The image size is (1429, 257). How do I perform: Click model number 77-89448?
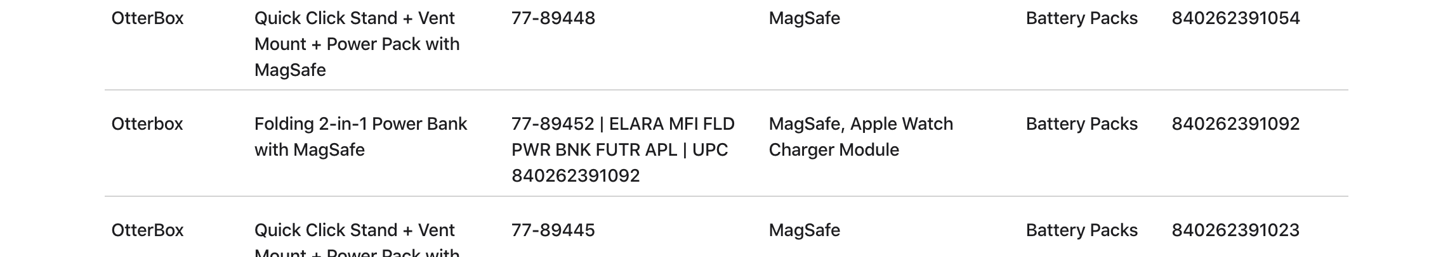point(553,18)
